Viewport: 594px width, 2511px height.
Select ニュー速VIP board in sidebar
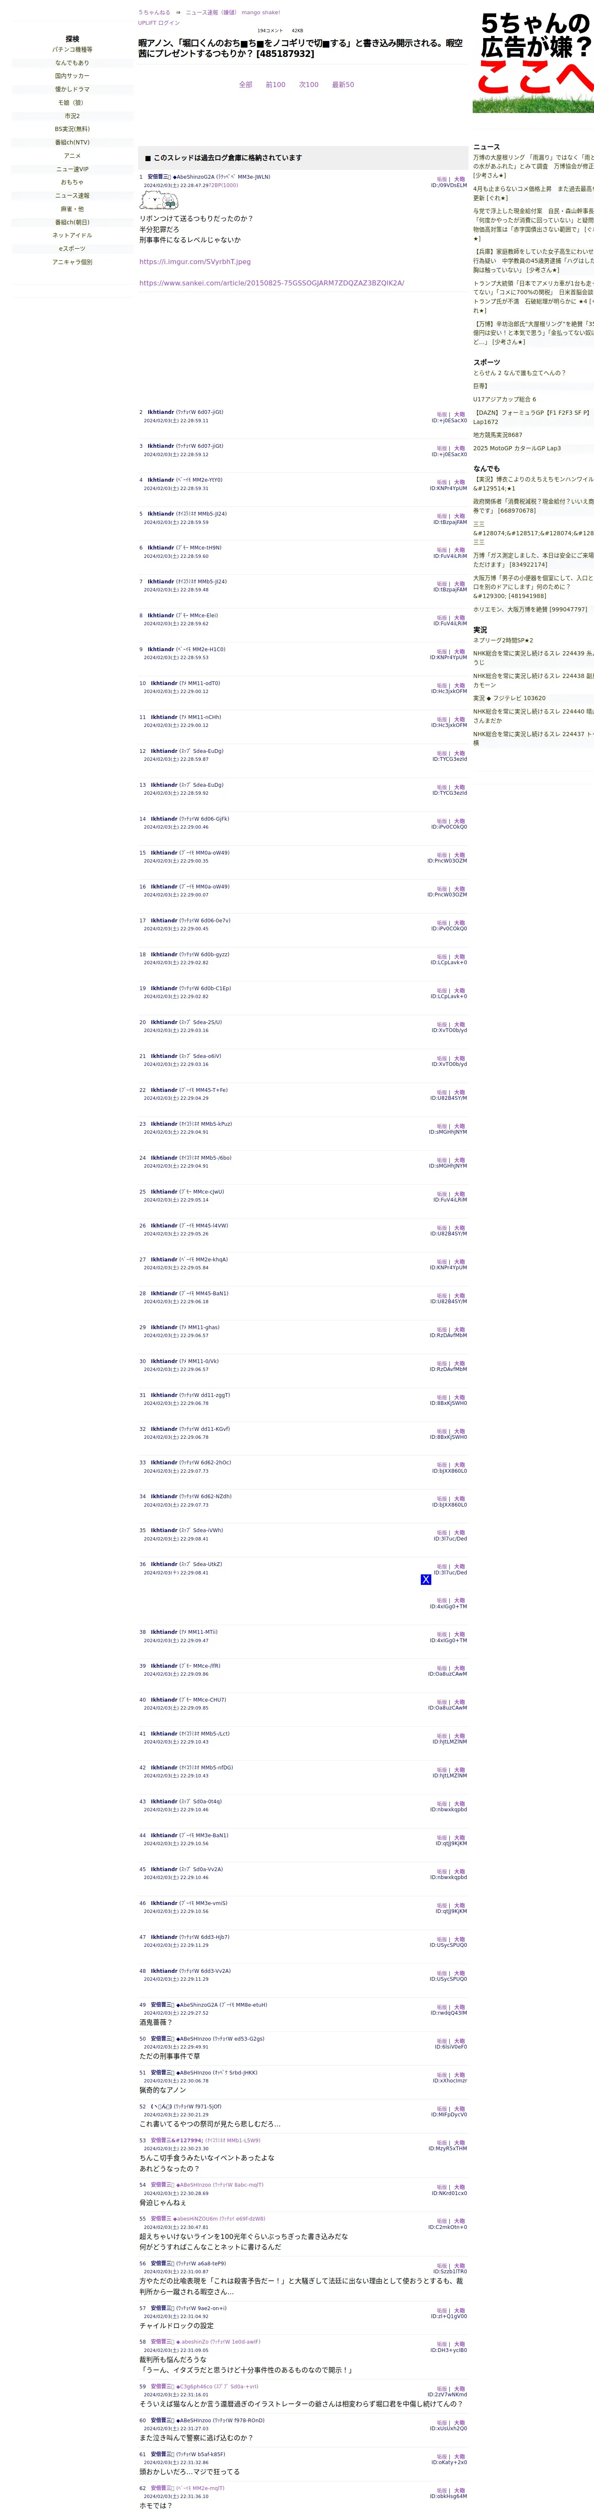tap(72, 169)
